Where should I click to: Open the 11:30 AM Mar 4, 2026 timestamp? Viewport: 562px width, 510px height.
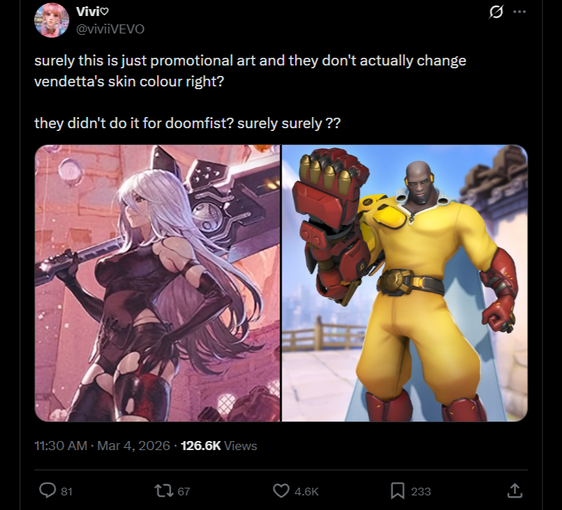click(102, 445)
